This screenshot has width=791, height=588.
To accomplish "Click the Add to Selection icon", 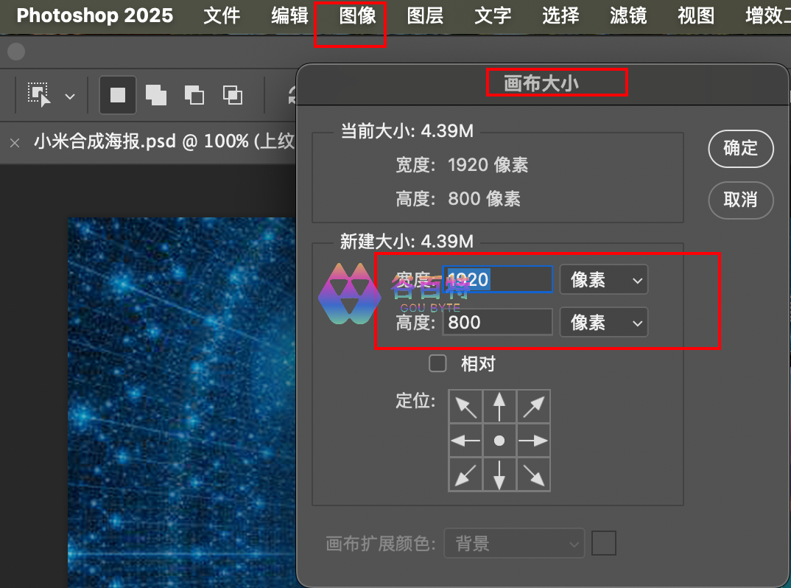I will [x=156, y=95].
